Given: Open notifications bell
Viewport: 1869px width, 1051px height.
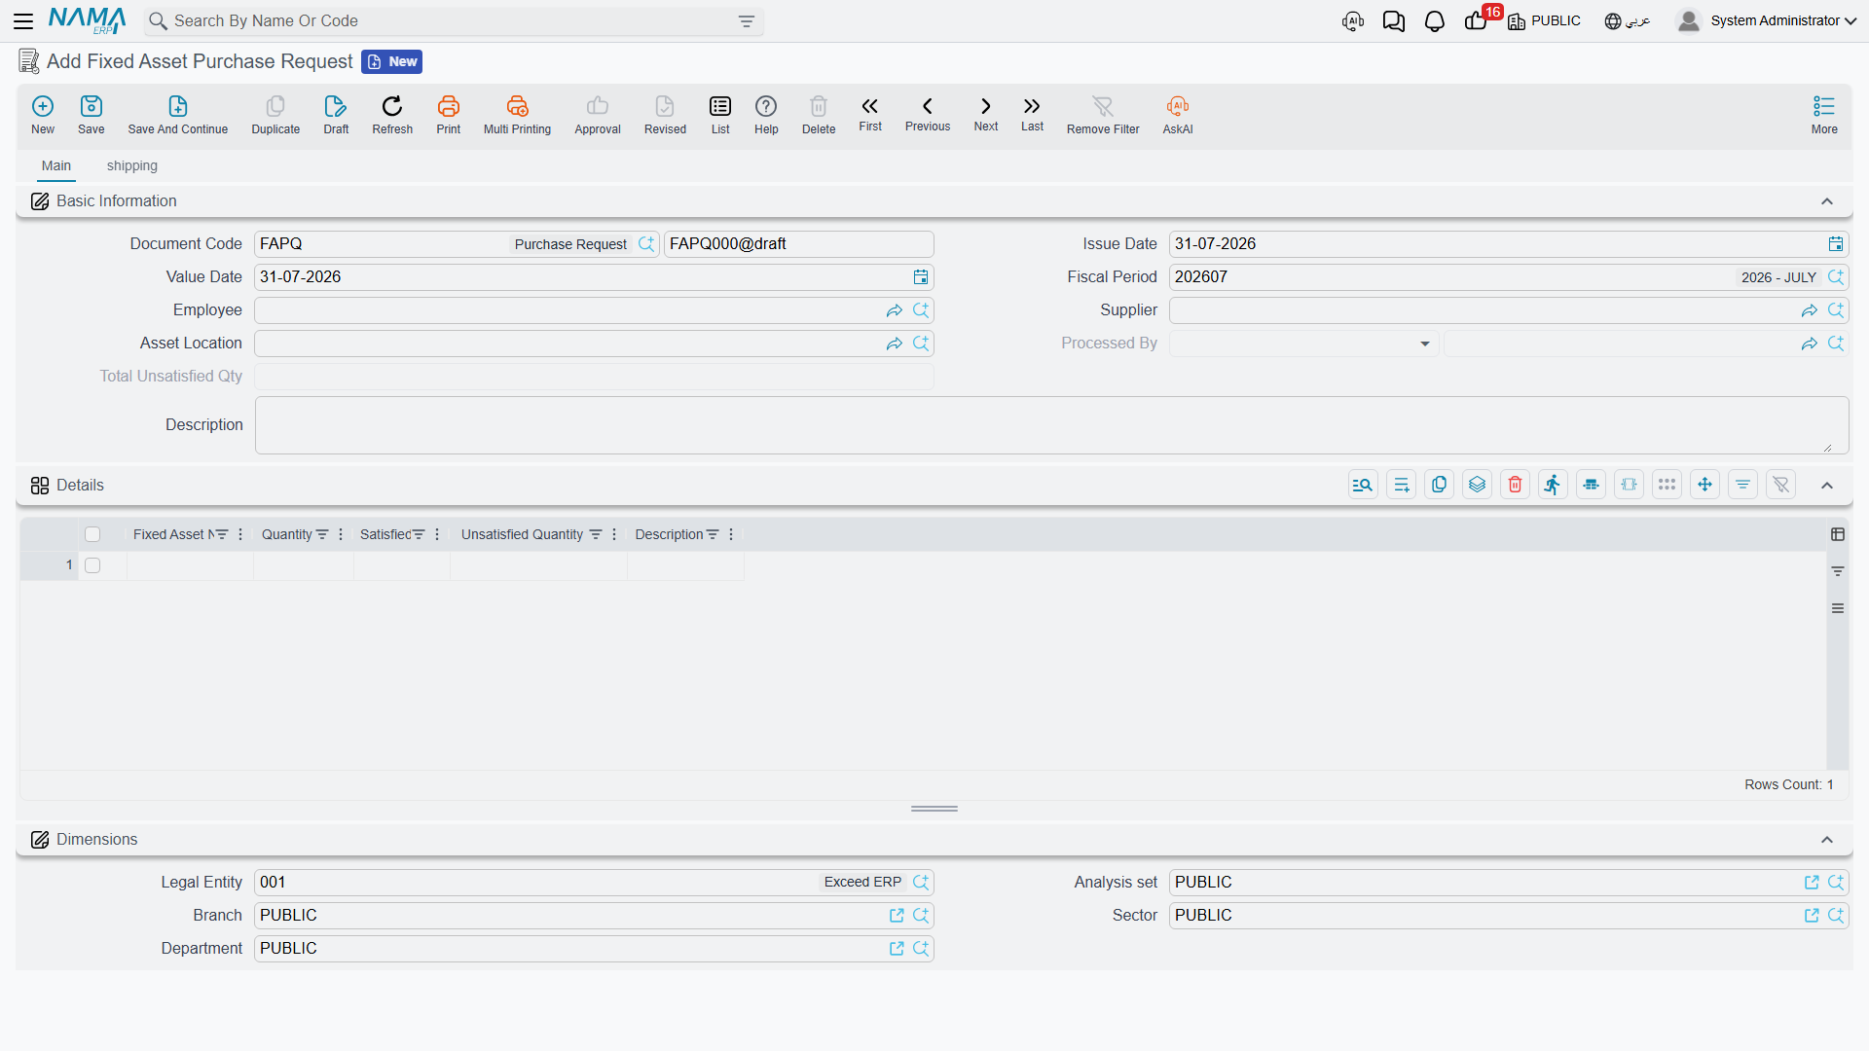Looking at the screenshot, I should [x=1434, y=20].
